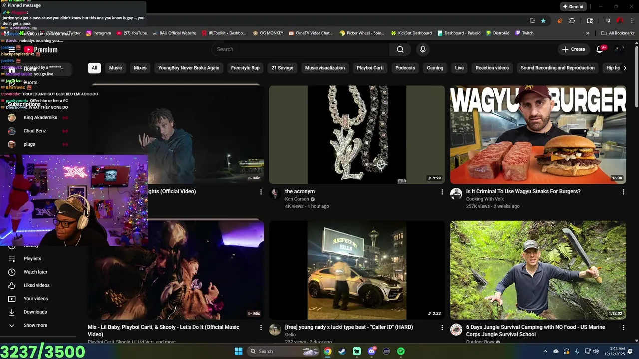Open the Chrome profile avatar
The width and height of the screenshot is (639, 359).
coord(620,21)
